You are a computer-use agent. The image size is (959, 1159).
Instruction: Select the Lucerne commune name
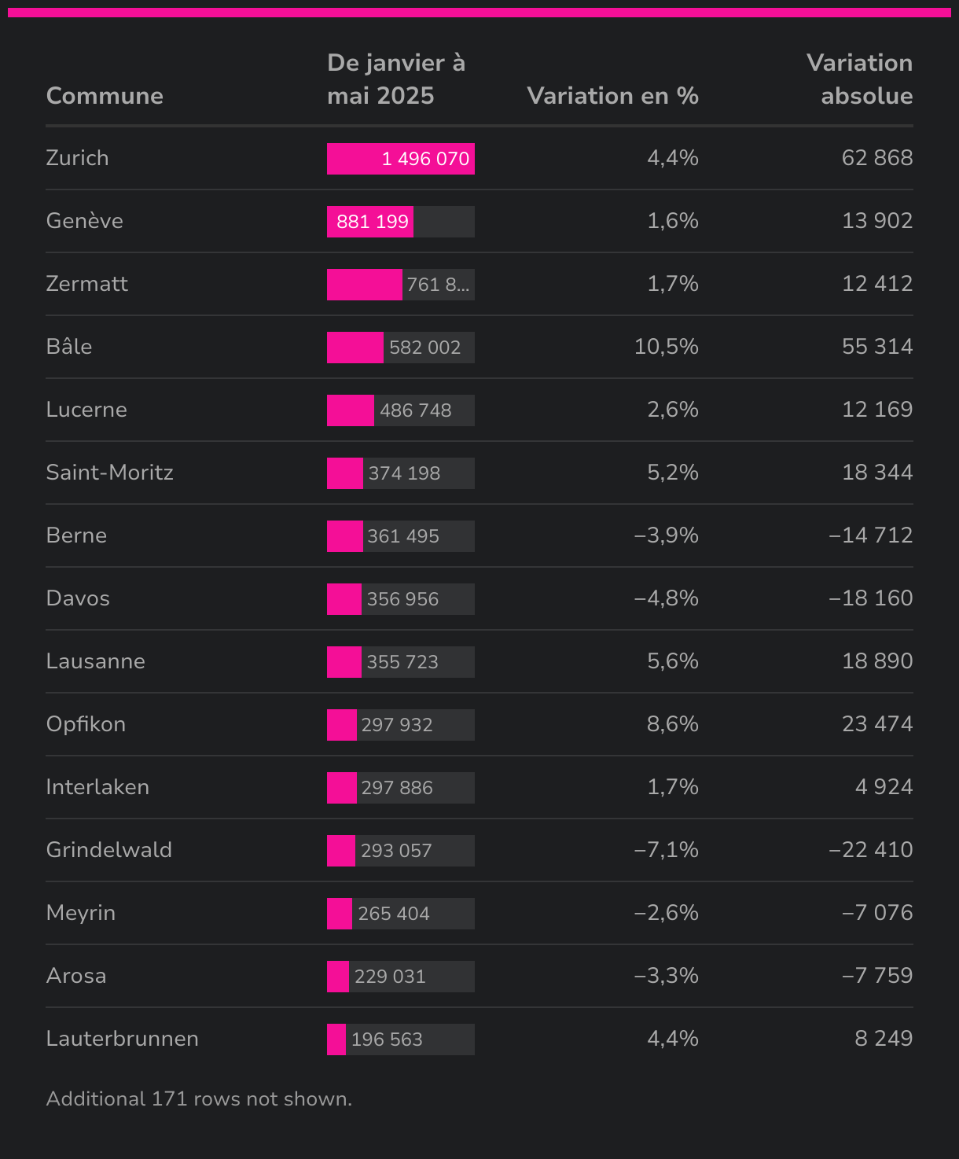tap(86, 410)
